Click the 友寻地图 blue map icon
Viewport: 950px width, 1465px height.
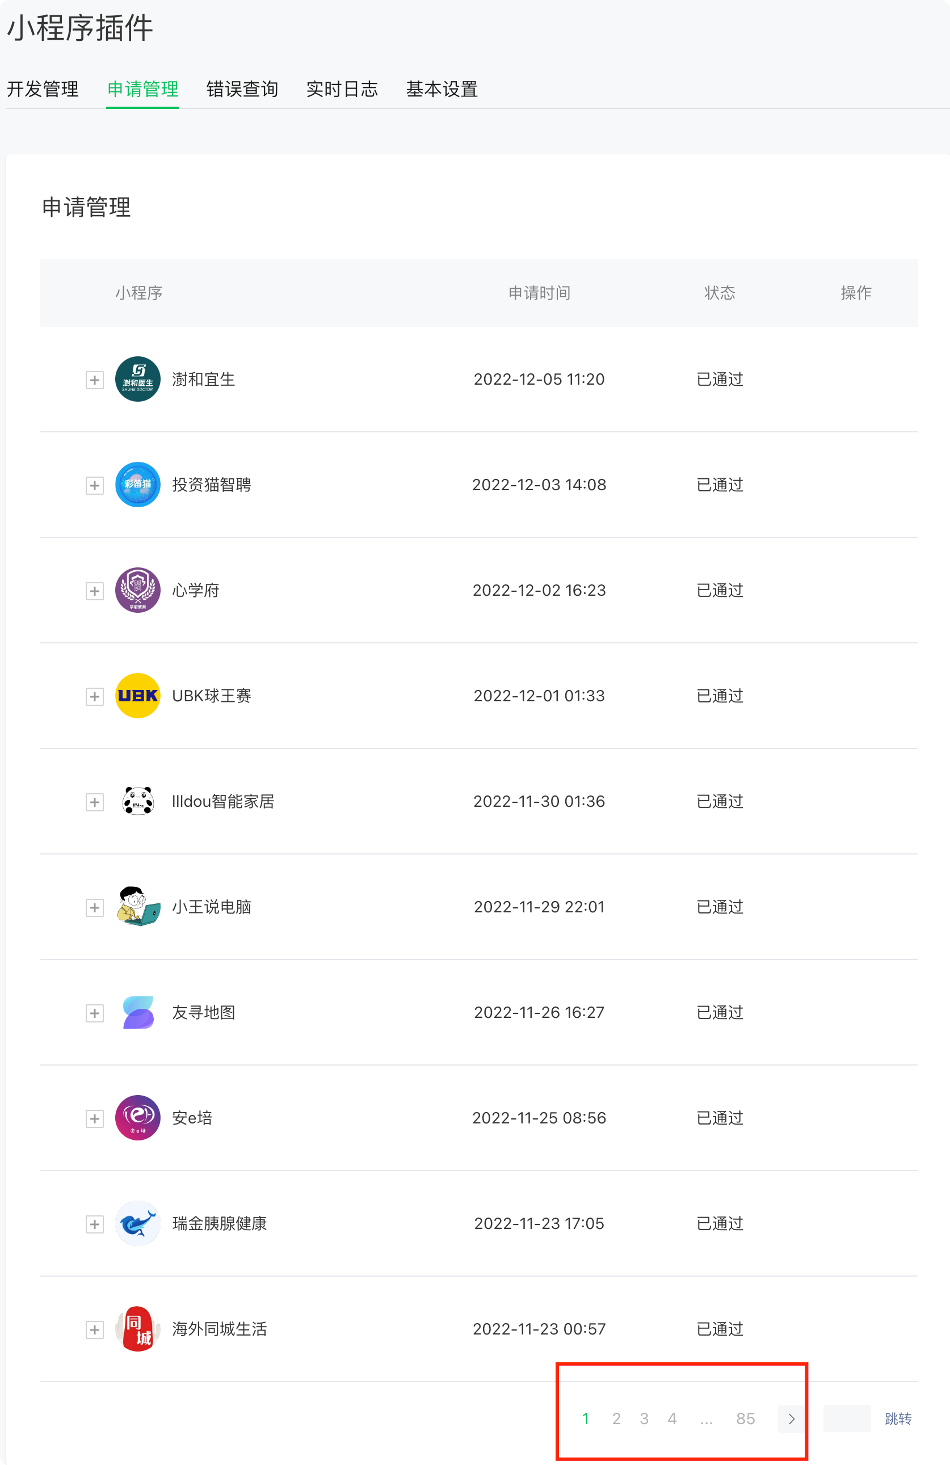pos(137,1012)
